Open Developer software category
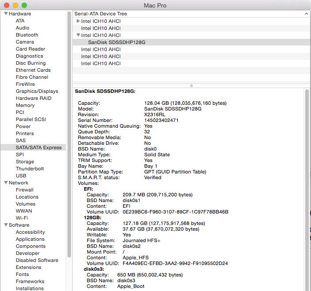Viewport: 311px width, 291px height. [27, 253]
